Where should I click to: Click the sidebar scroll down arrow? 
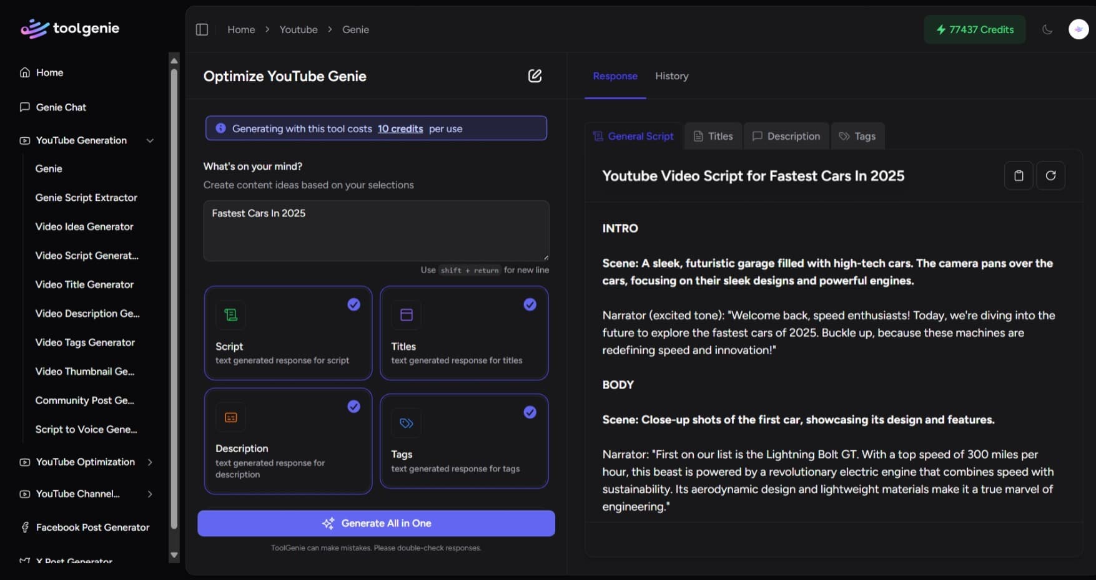[x=174, y=555]
